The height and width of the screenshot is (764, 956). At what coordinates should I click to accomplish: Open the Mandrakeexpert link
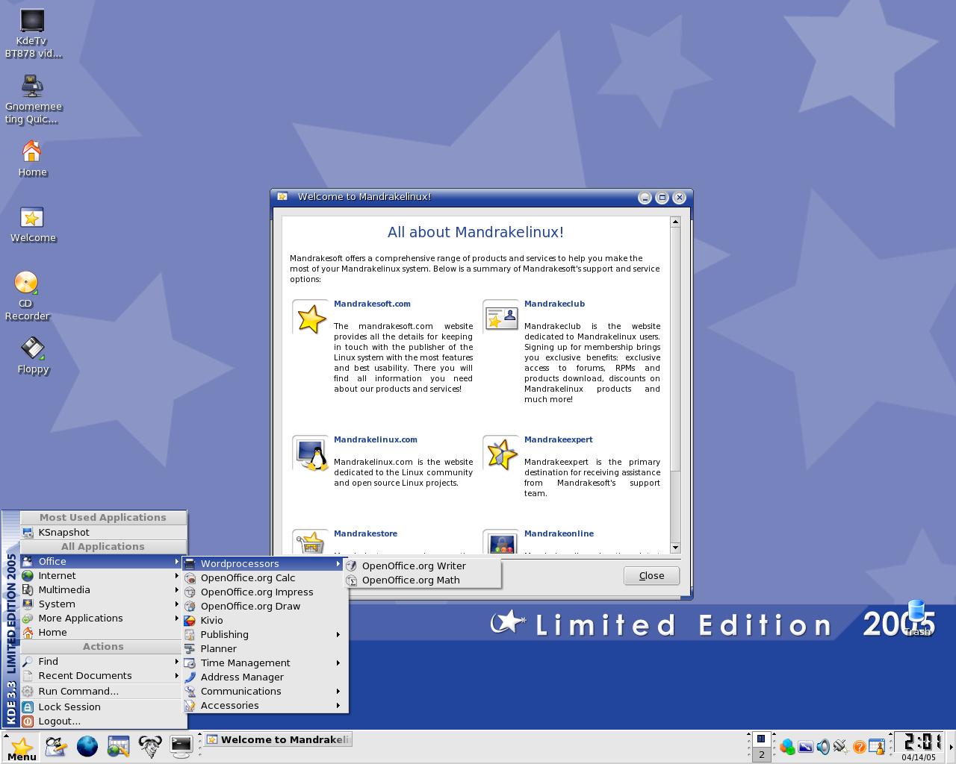(559, 439)
